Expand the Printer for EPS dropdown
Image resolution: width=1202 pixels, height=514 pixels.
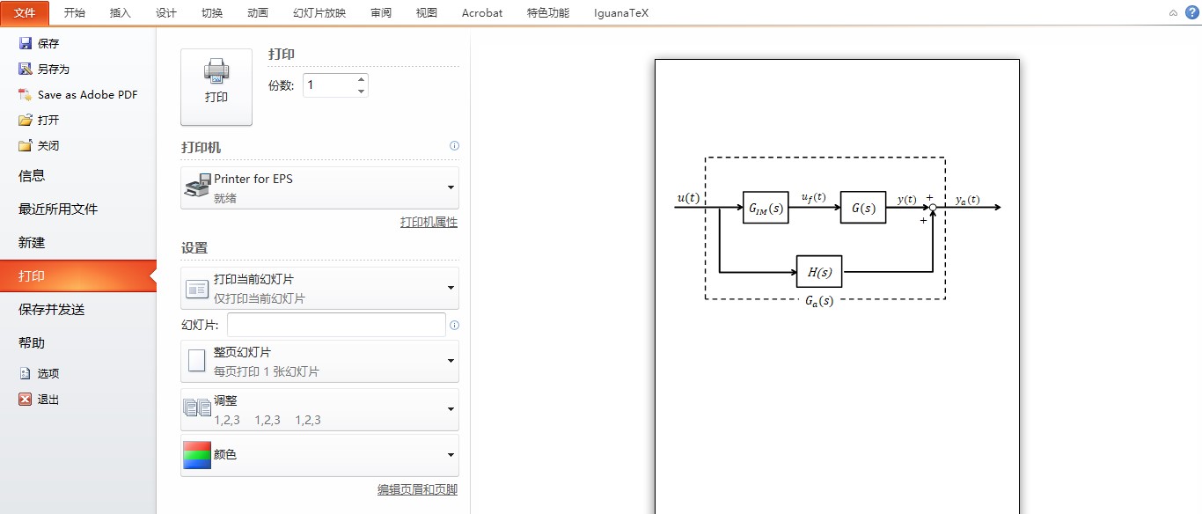[x=451, y=187]
